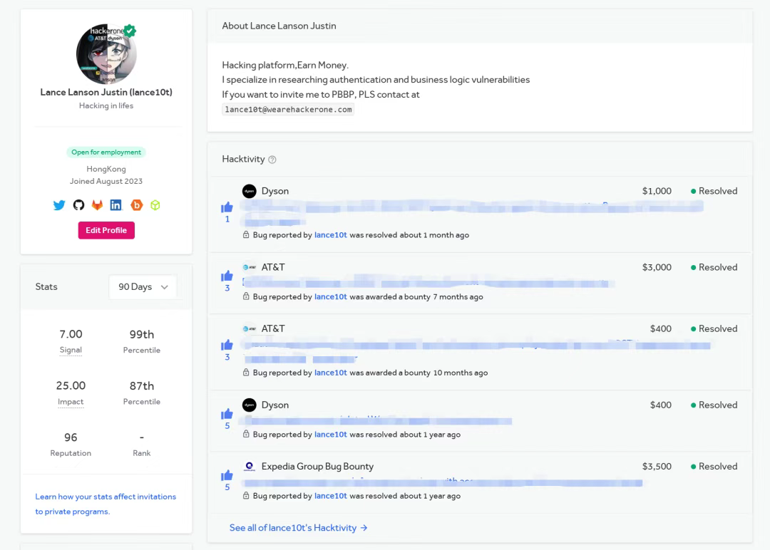
Task: Click lance10t link in $400 AT&T report
Action: [x=330, y=373]
